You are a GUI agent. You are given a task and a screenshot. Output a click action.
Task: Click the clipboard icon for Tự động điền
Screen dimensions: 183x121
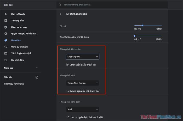click(5, 21)
